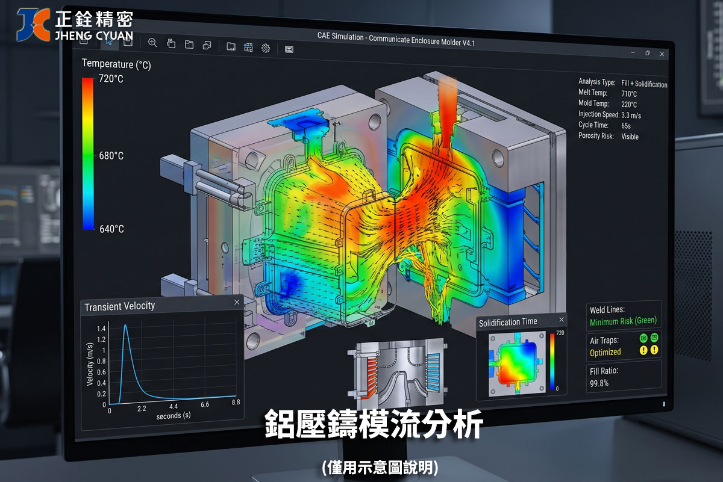Viewport: 723px width, 482px height.
Task: Close the Transient Velocity panel
Action: [x=236, y=302]
